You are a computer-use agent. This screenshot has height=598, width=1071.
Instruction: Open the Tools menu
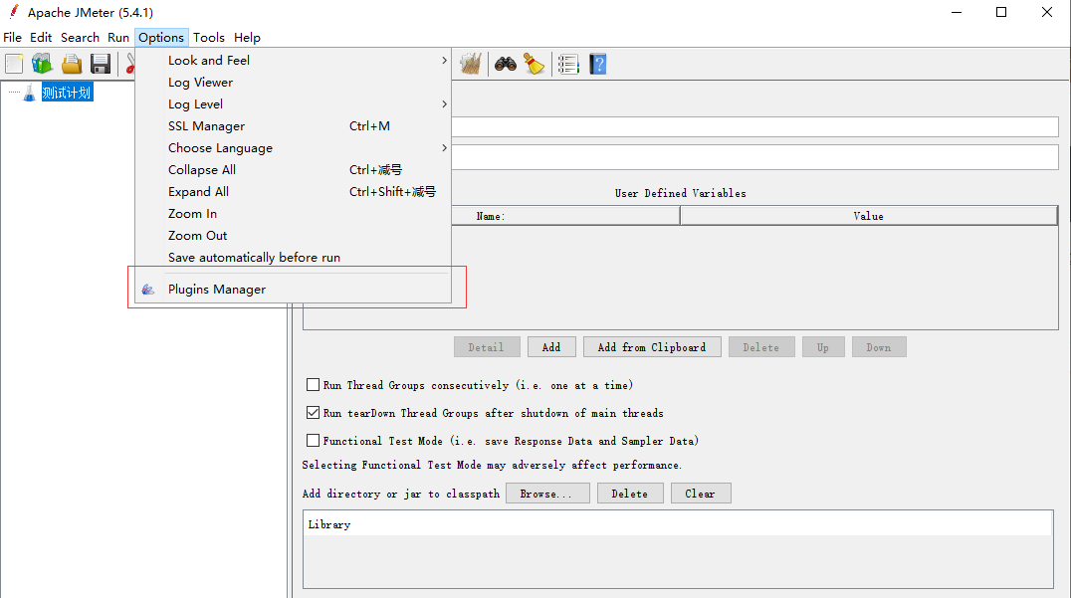point(208,38)
